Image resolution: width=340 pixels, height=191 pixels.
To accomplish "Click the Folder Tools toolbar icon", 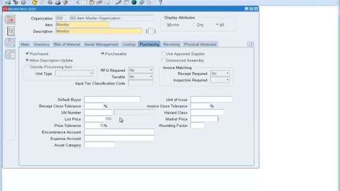I will tap(149, 2).
